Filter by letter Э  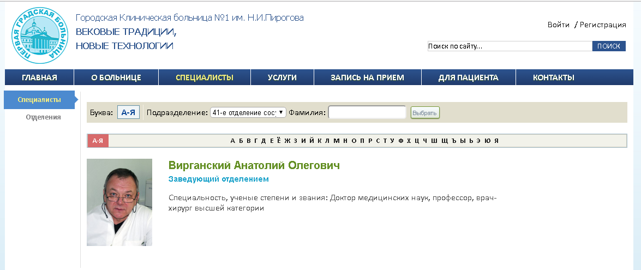(478, 141)
